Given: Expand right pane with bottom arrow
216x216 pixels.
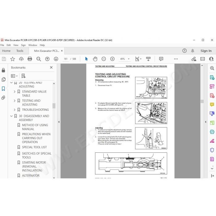Looking at the screenshot, I should coord(212,176).
